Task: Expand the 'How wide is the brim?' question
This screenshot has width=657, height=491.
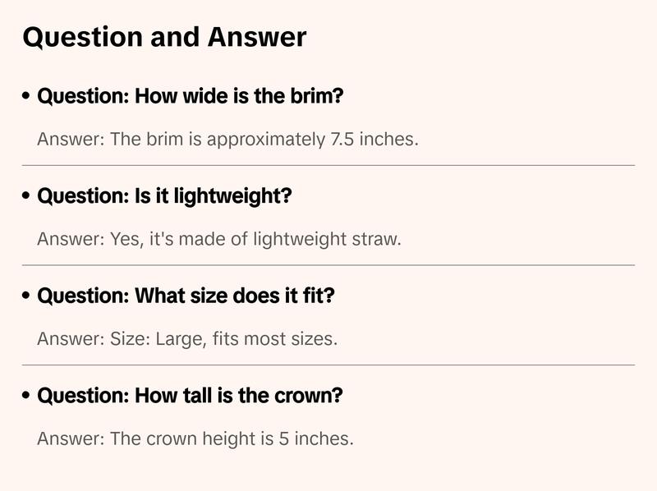Action: coord(191,96)
